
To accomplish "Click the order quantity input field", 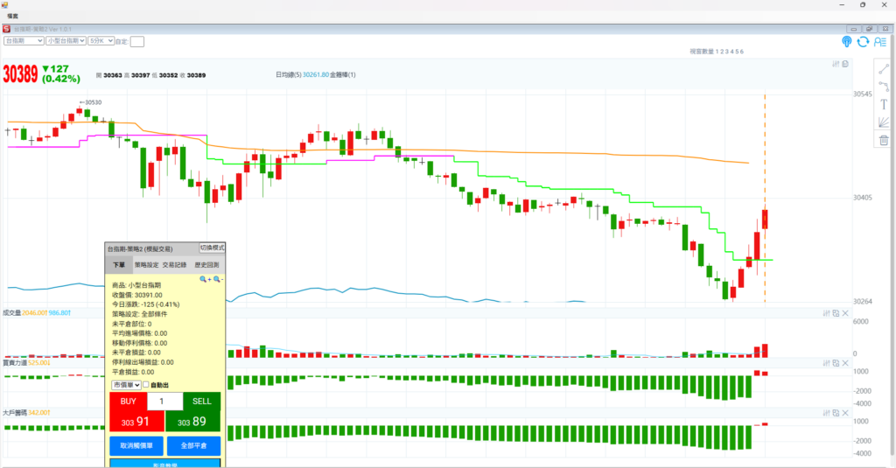I will (x=164, y=401).
